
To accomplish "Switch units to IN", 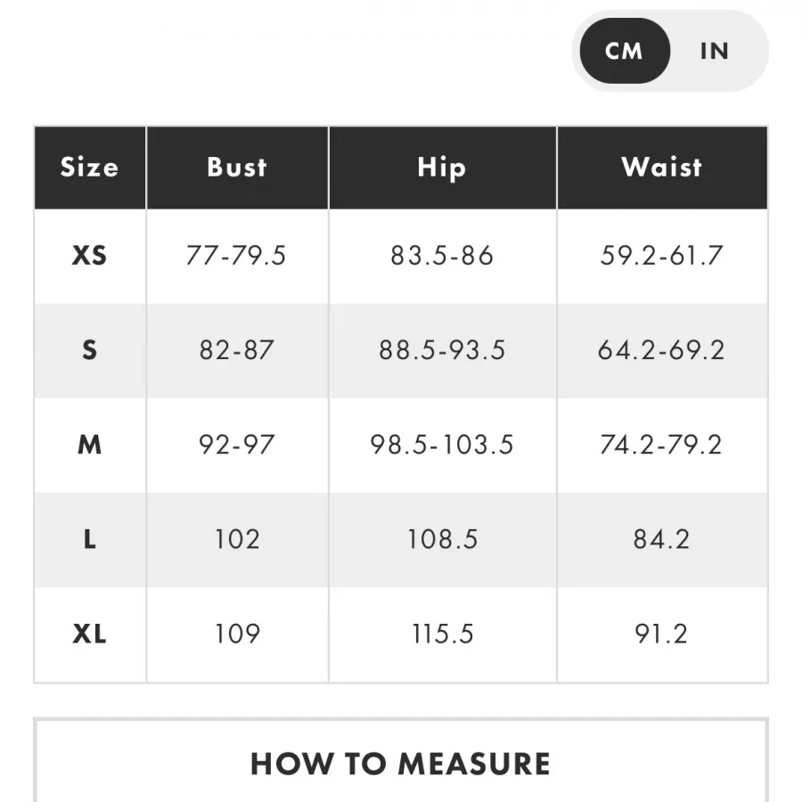I will click(x=715, y=51).
